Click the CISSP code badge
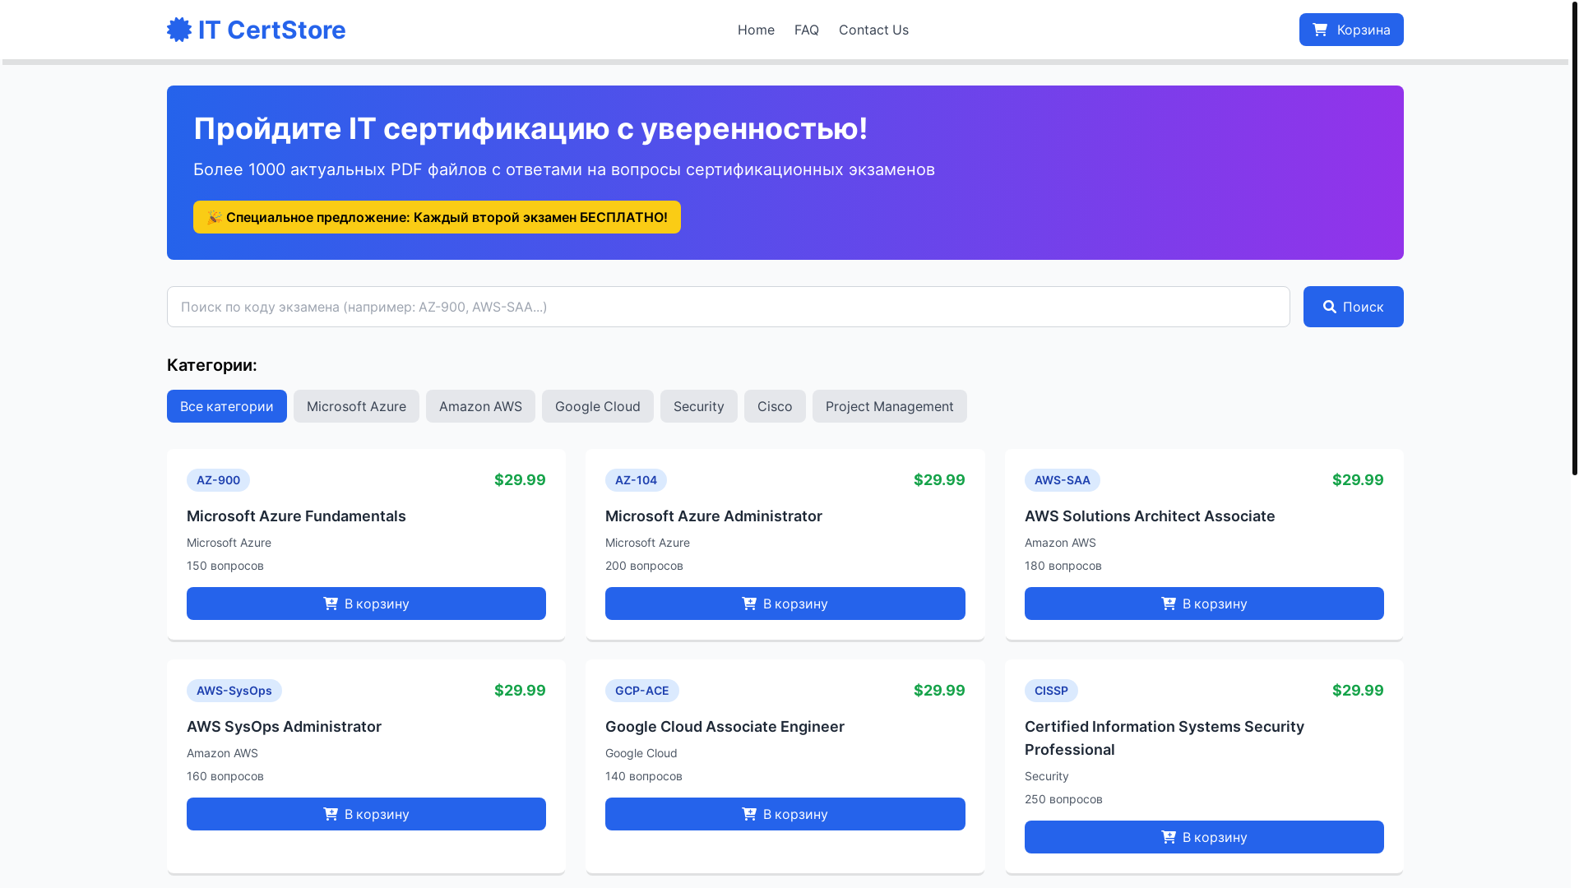 [1051, 691]
